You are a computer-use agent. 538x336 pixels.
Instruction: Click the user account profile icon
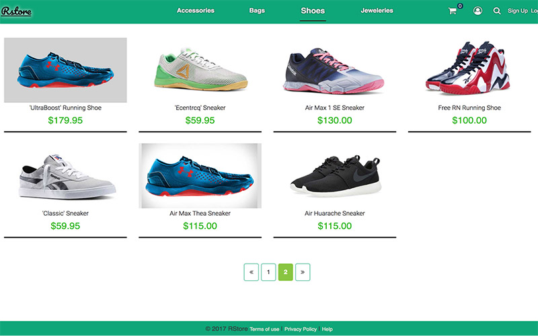pos(477,11)
